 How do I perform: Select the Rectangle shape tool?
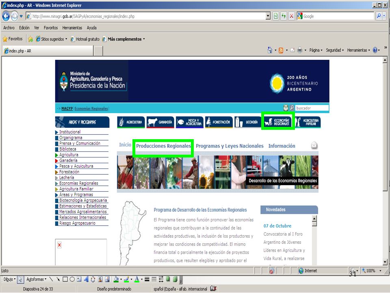pos(65,279)
